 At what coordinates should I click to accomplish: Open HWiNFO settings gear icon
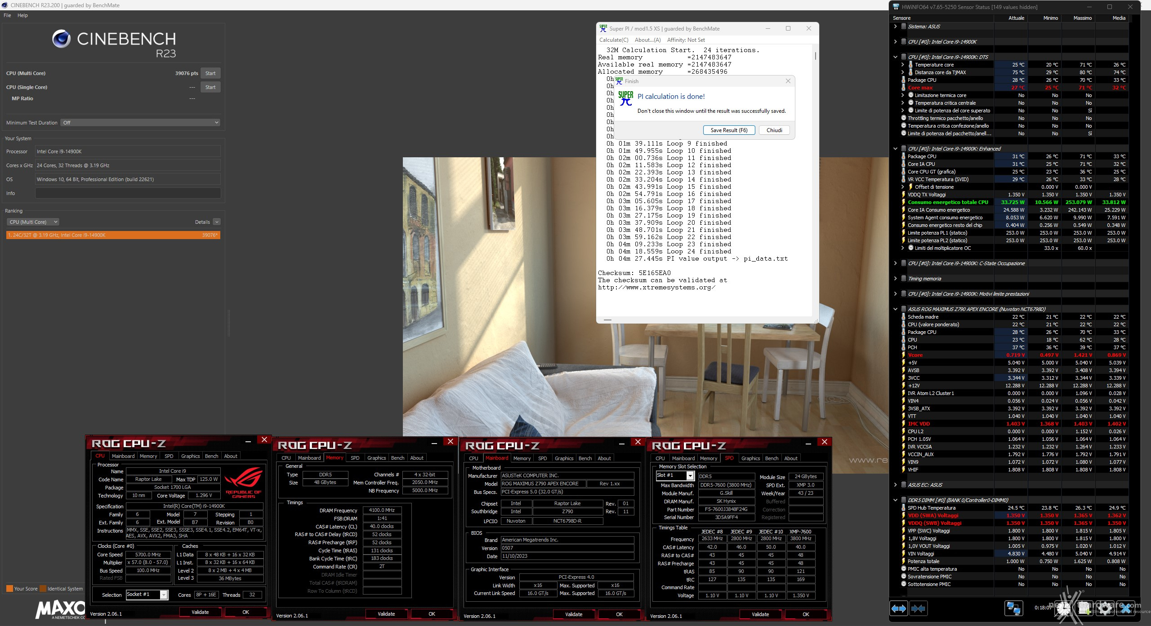(x=1106, y=608)
